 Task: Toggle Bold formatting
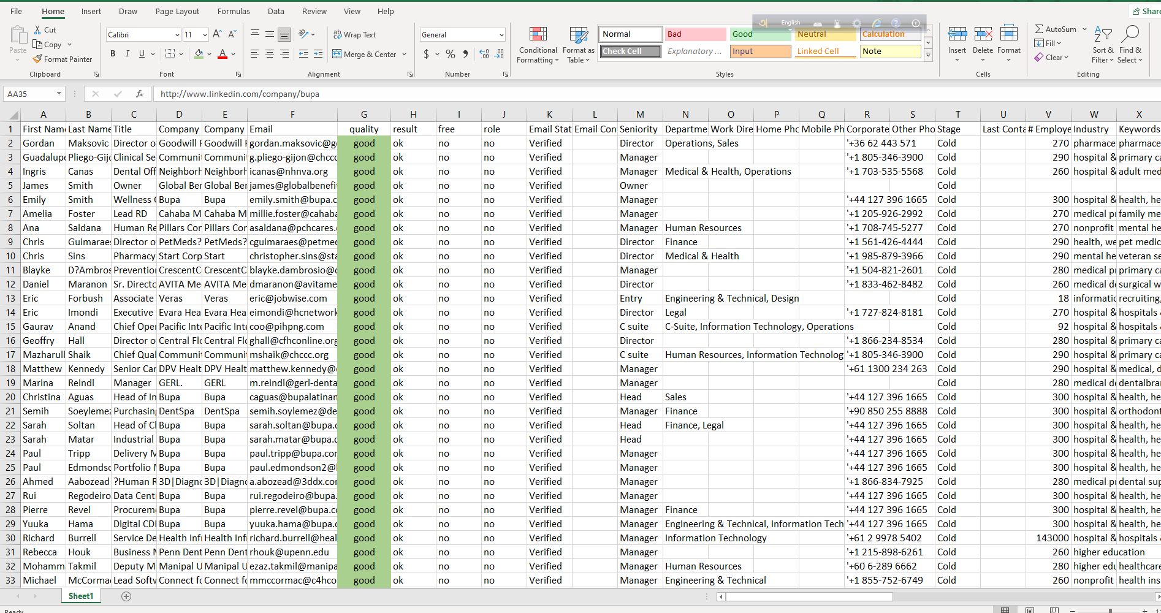tap(113, 55)
